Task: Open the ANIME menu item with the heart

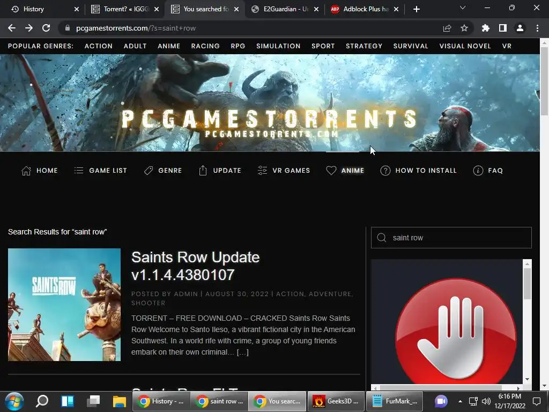Action: (345, 171)
